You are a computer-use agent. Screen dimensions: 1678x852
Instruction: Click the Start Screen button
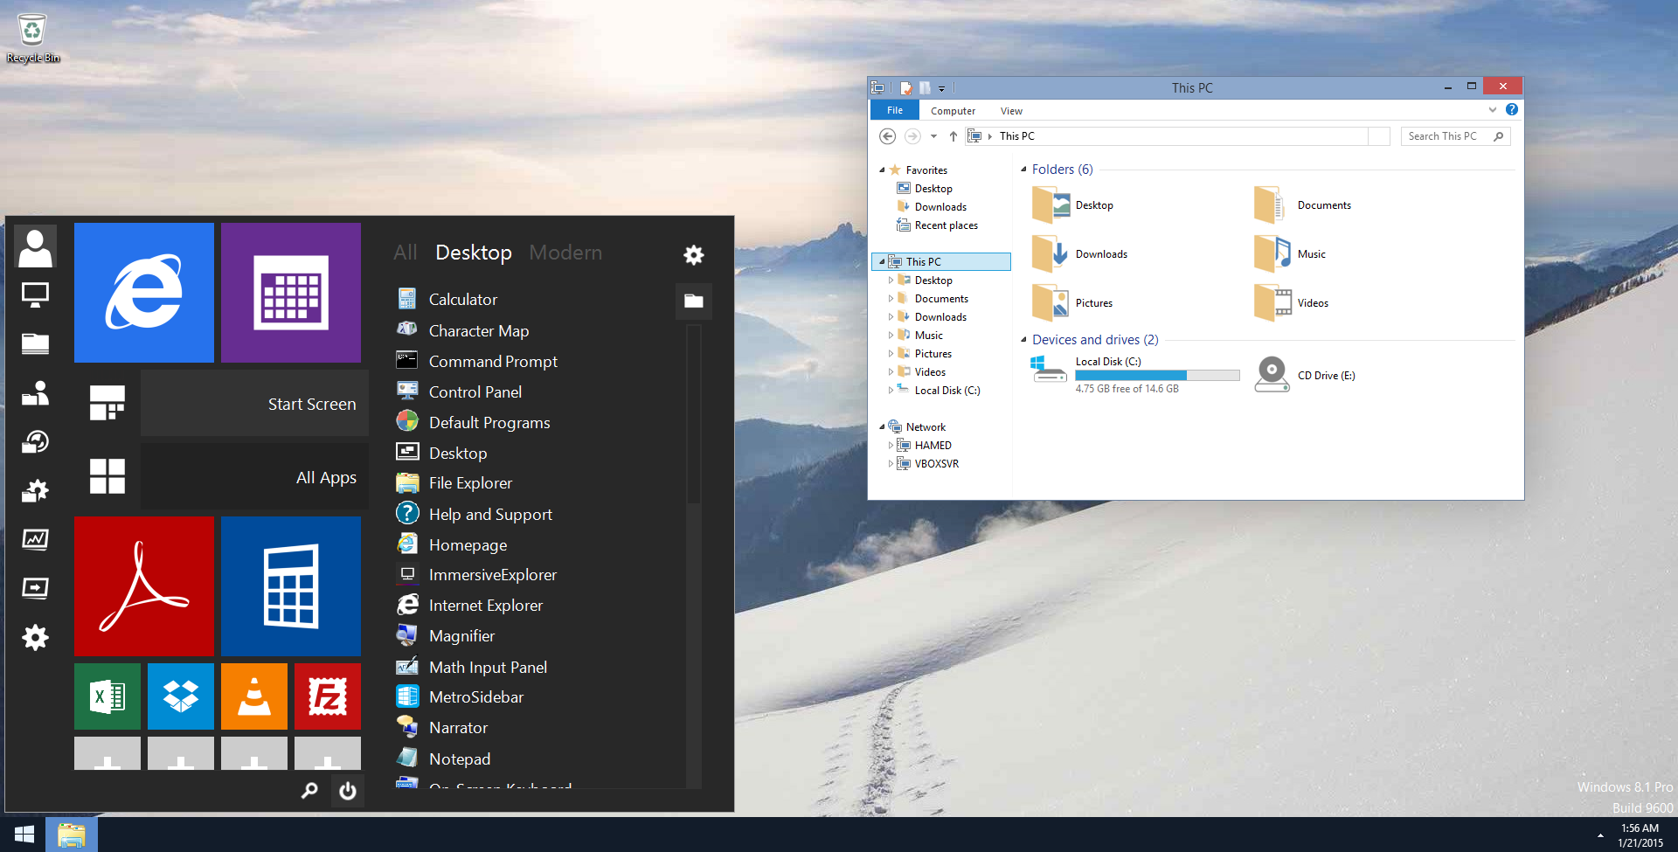[254, 404]
